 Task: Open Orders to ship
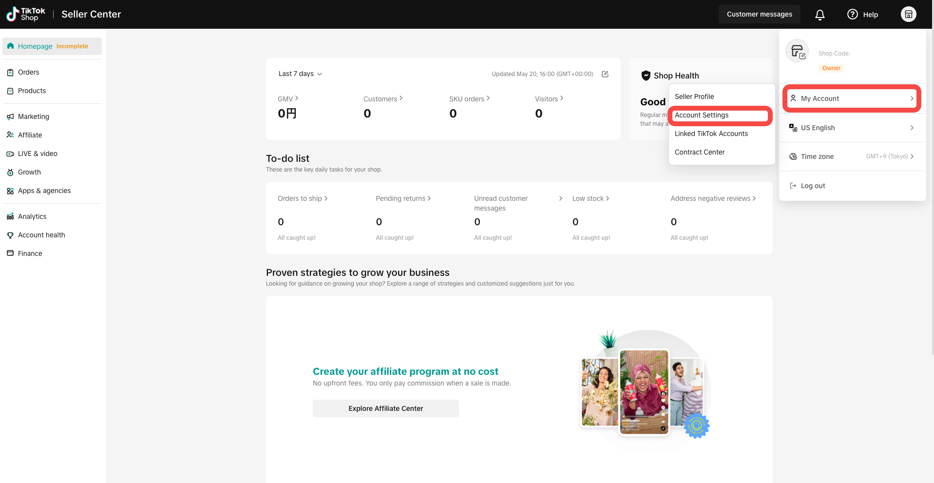(x=303, y=198)
